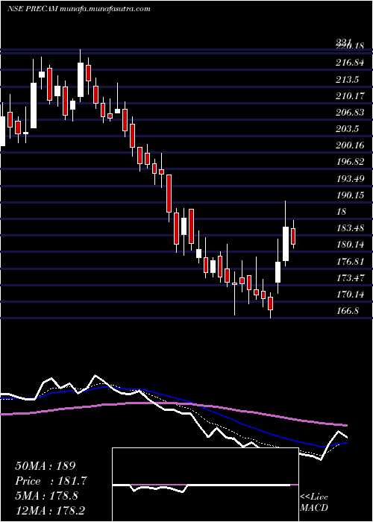Click the 173.47 price level label

click(350, 277)
